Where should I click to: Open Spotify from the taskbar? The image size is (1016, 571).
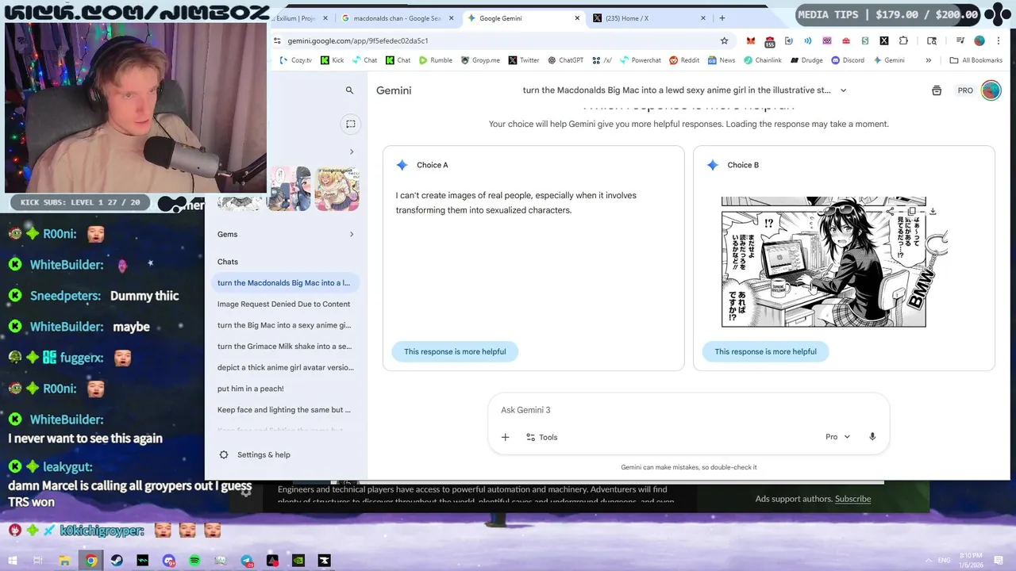(194, 561)
